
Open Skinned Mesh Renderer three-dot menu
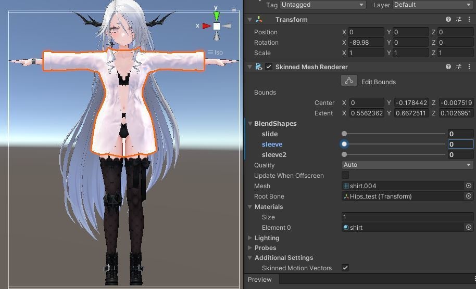(x=469, y=67)
